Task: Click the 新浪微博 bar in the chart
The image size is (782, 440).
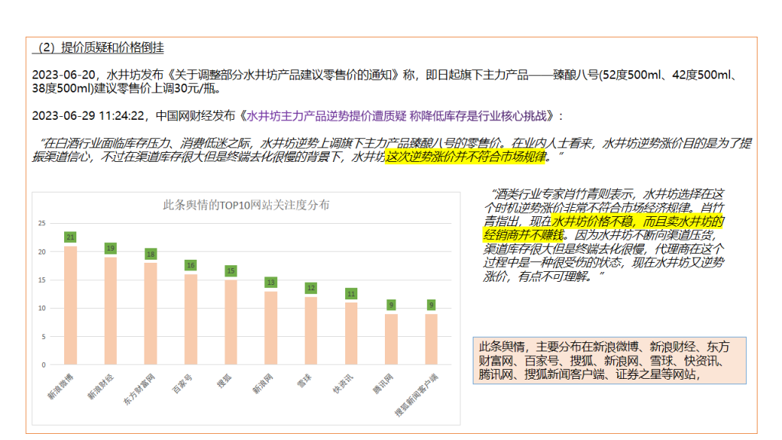Action: tap(70, 306)
